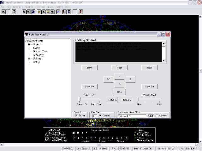Open the Starmap menu

coord(29,7)
